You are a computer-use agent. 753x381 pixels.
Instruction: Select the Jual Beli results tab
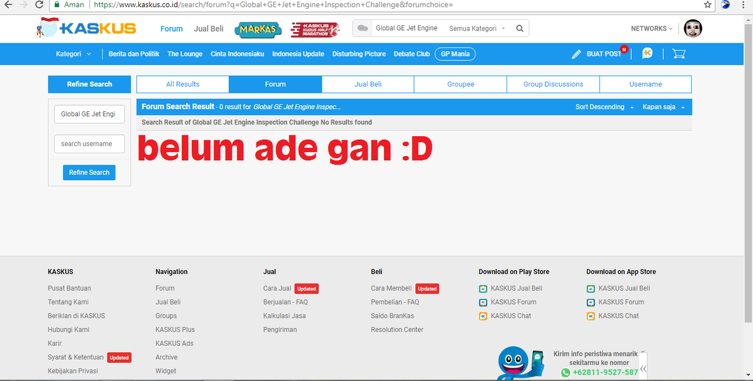coord(368,85)
